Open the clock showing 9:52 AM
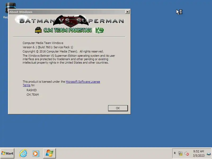This screenshot has width=212, height=159. 198,151
